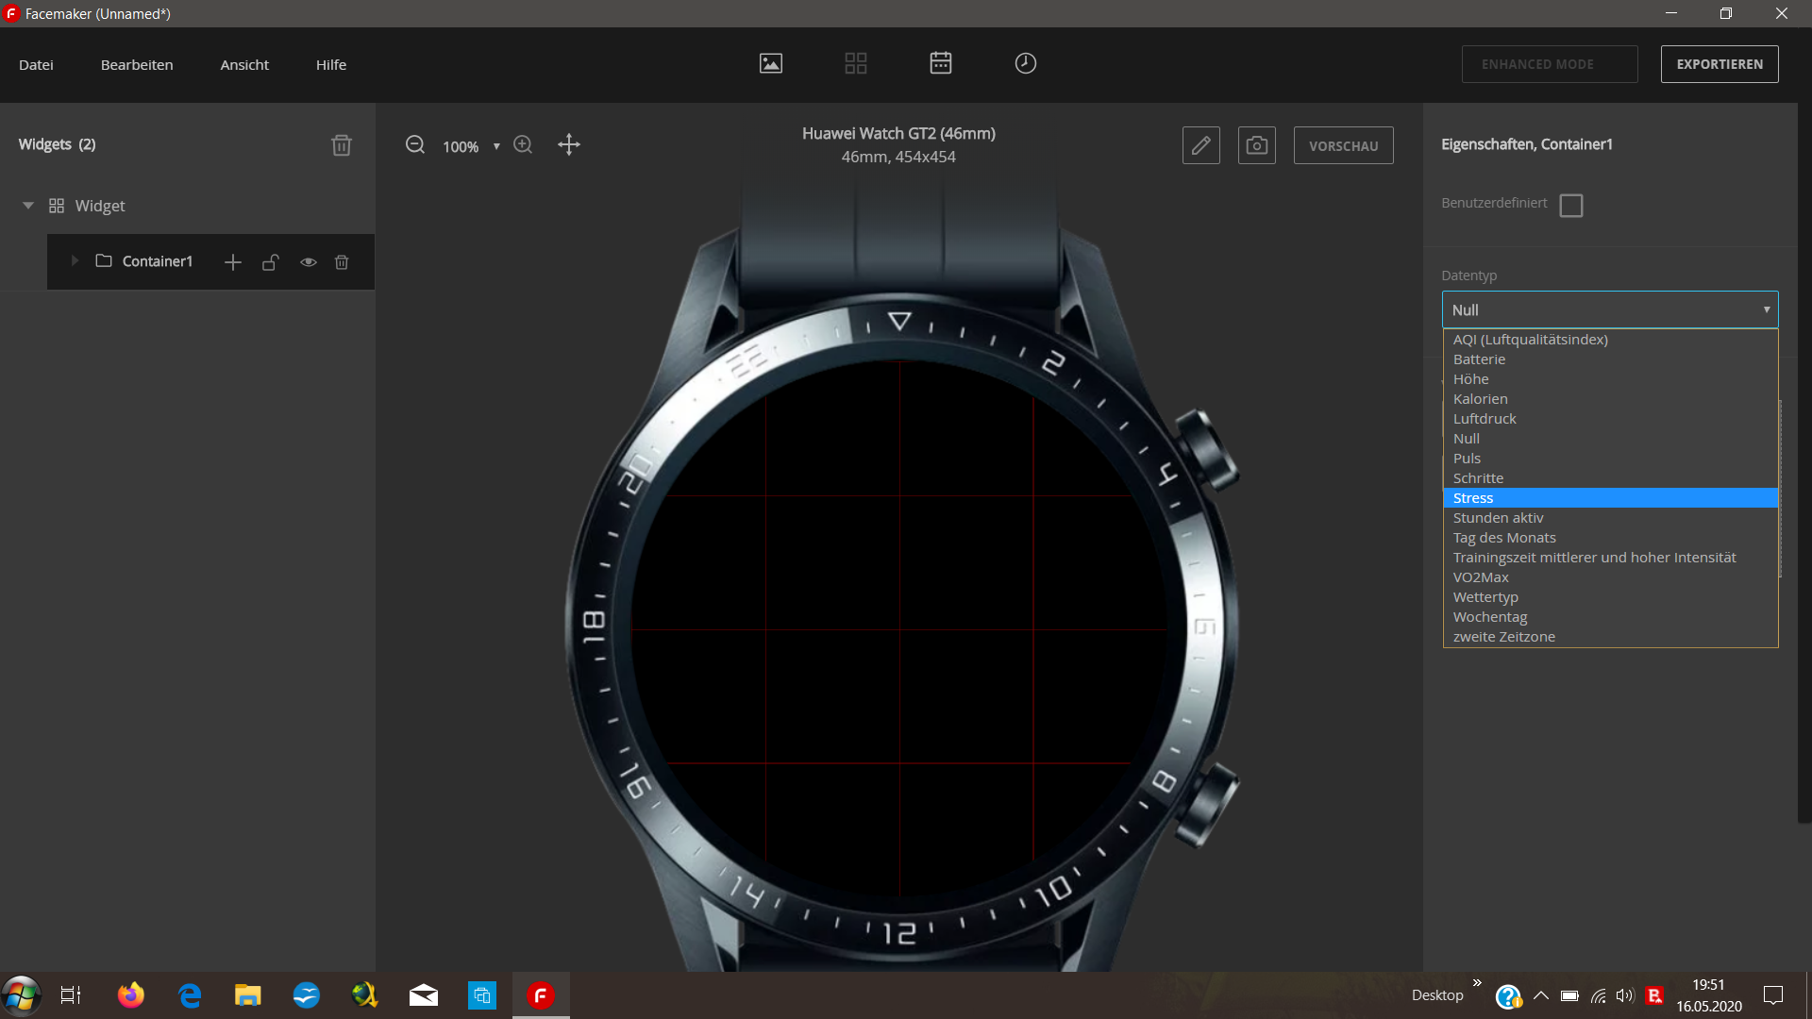The image size is (1812, 1019).
Task: Select the Container1 row label
Action: click(x=157, y=261)
